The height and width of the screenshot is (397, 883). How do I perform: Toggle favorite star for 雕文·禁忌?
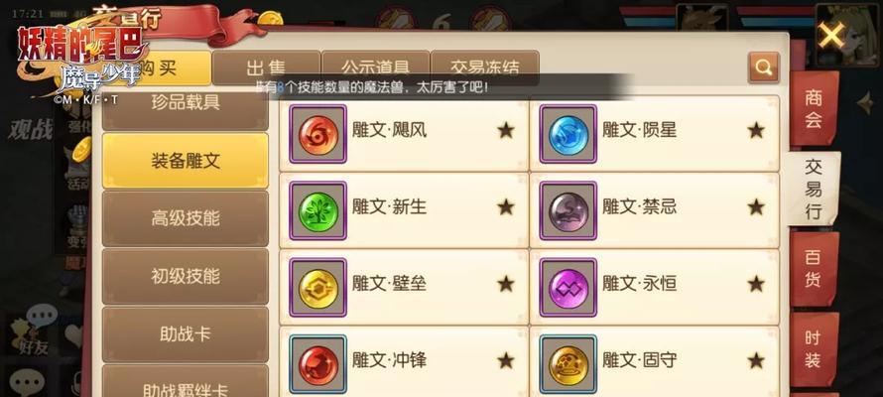756,207
